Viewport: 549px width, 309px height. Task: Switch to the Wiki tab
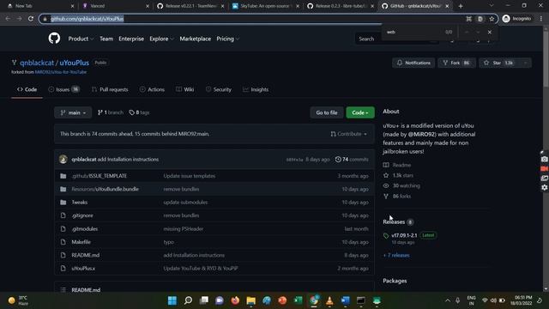click(x=185, y=89)
